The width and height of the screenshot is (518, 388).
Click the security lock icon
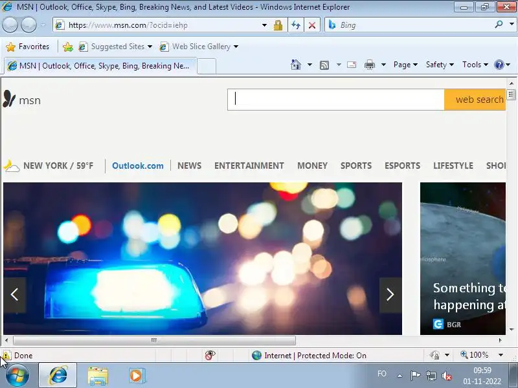[x=278, y=25]
